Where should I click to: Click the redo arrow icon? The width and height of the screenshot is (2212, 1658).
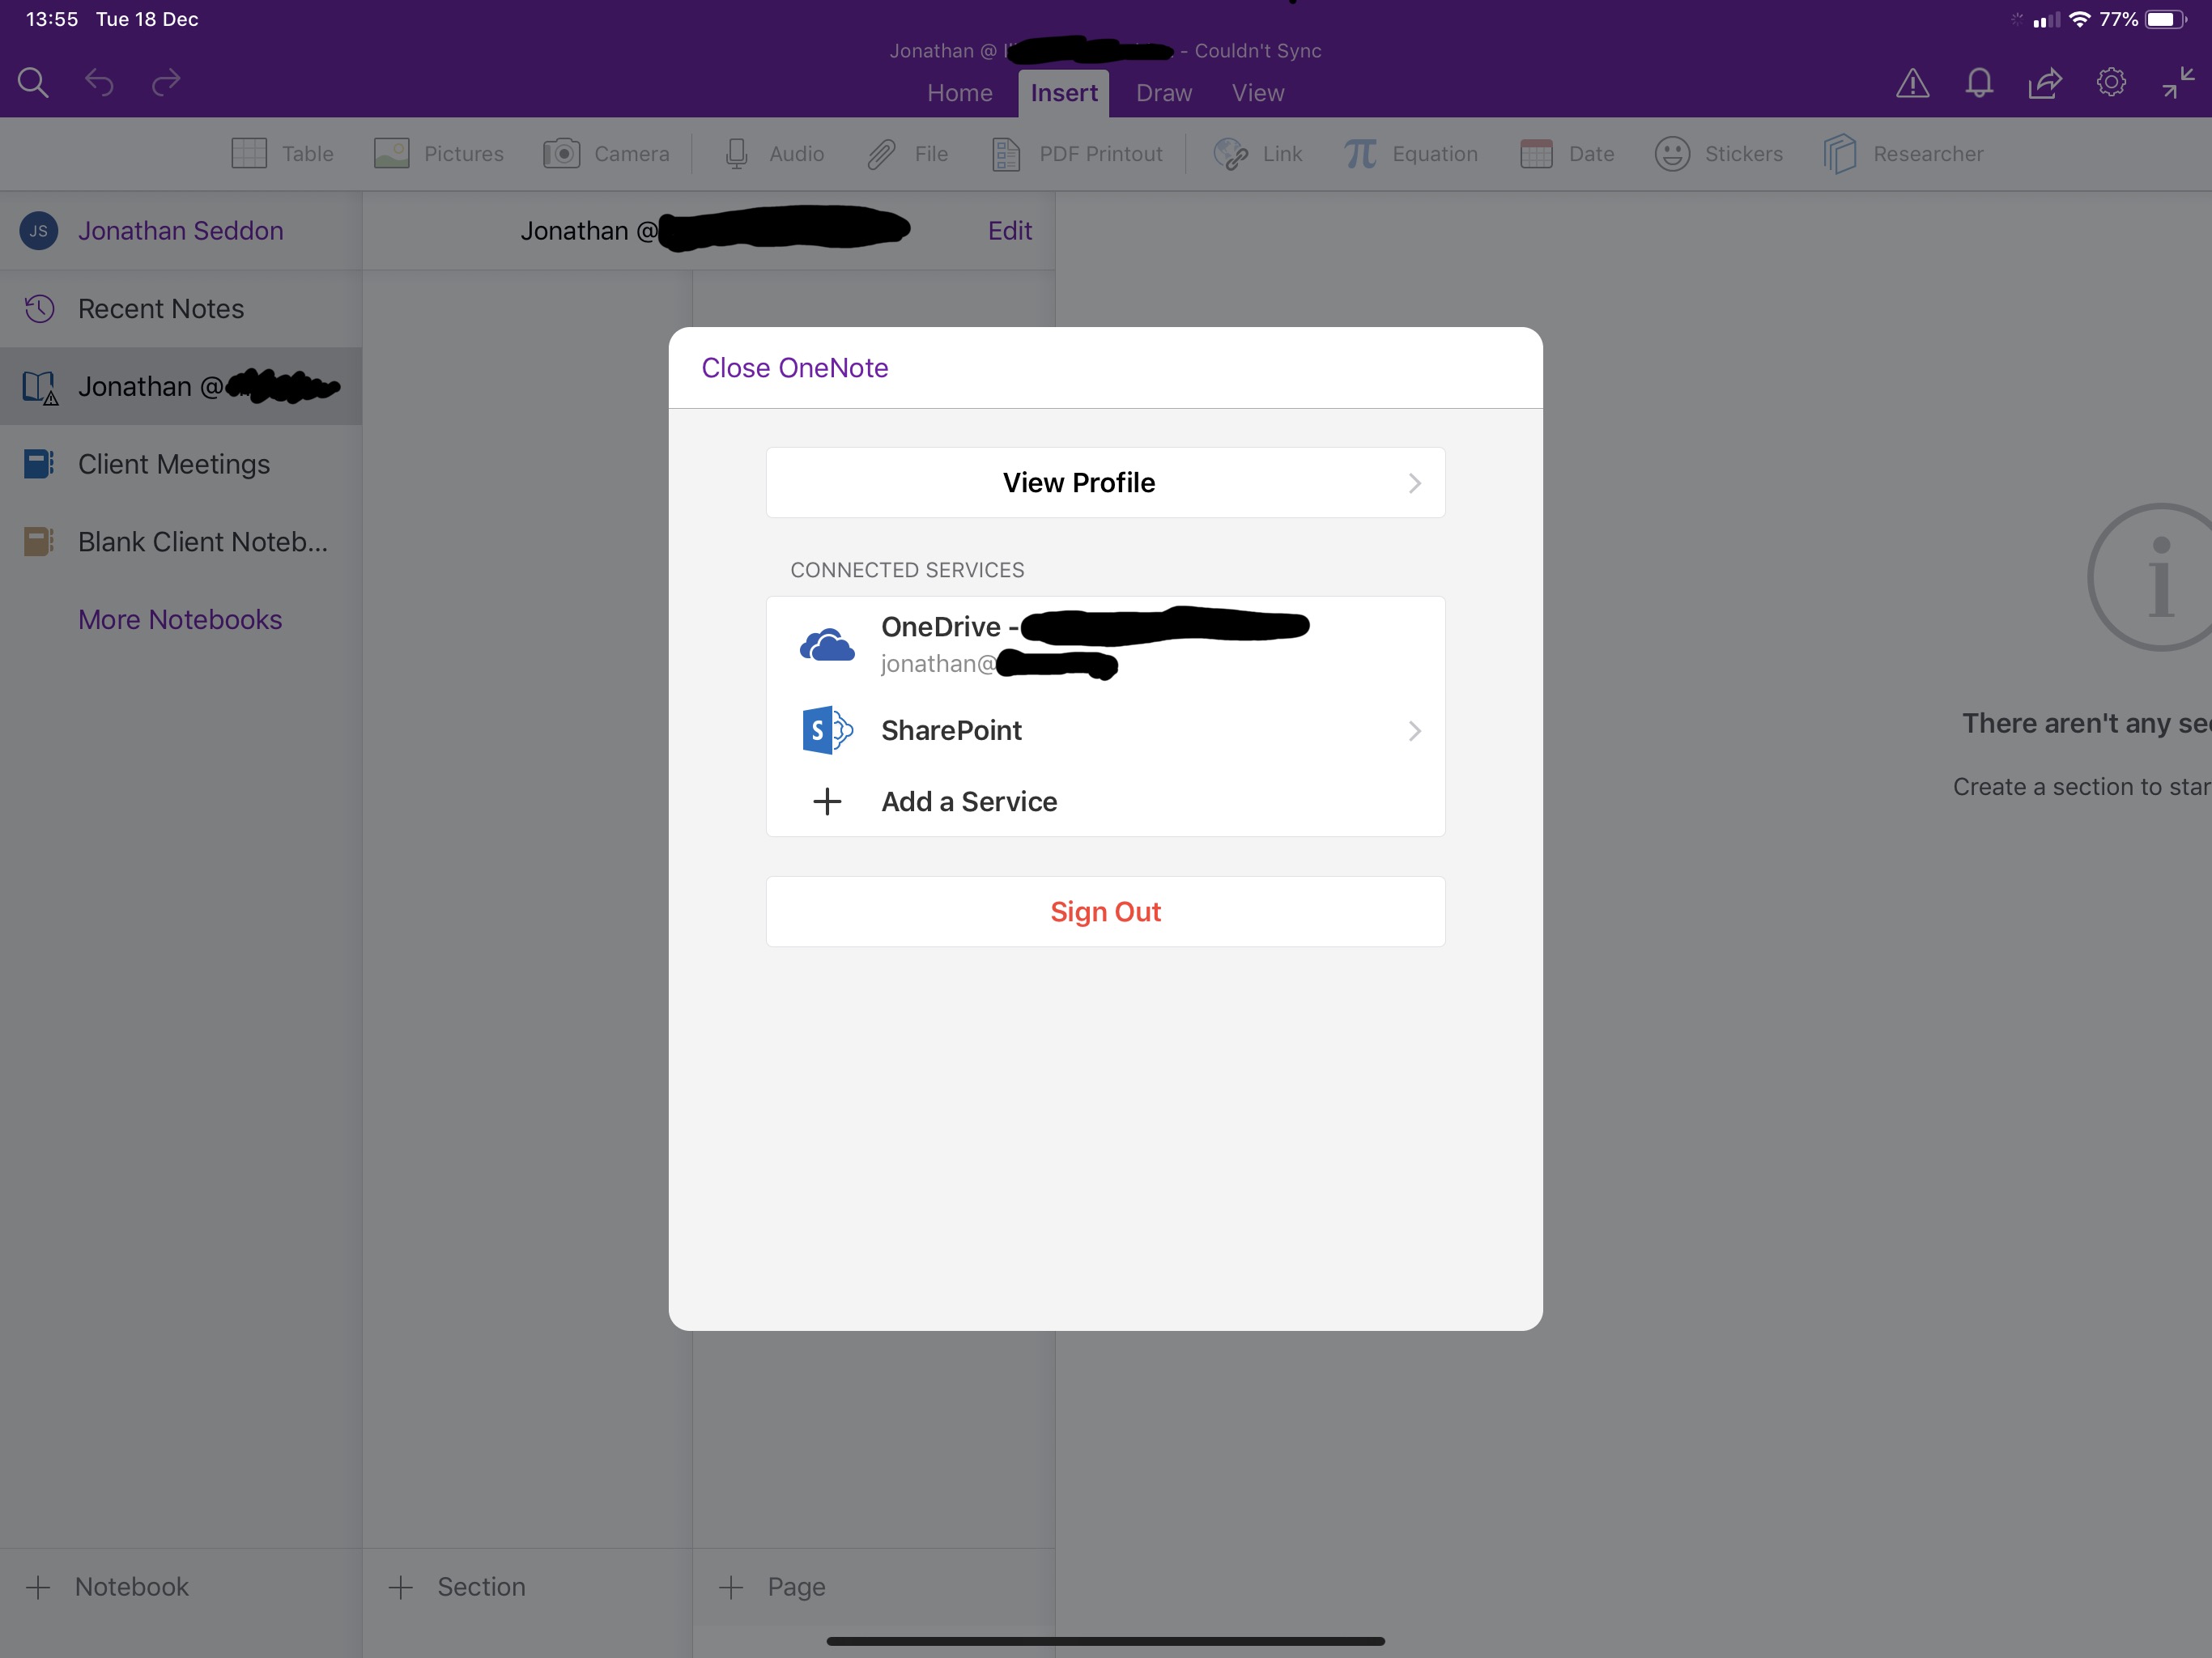pos(166,82)
